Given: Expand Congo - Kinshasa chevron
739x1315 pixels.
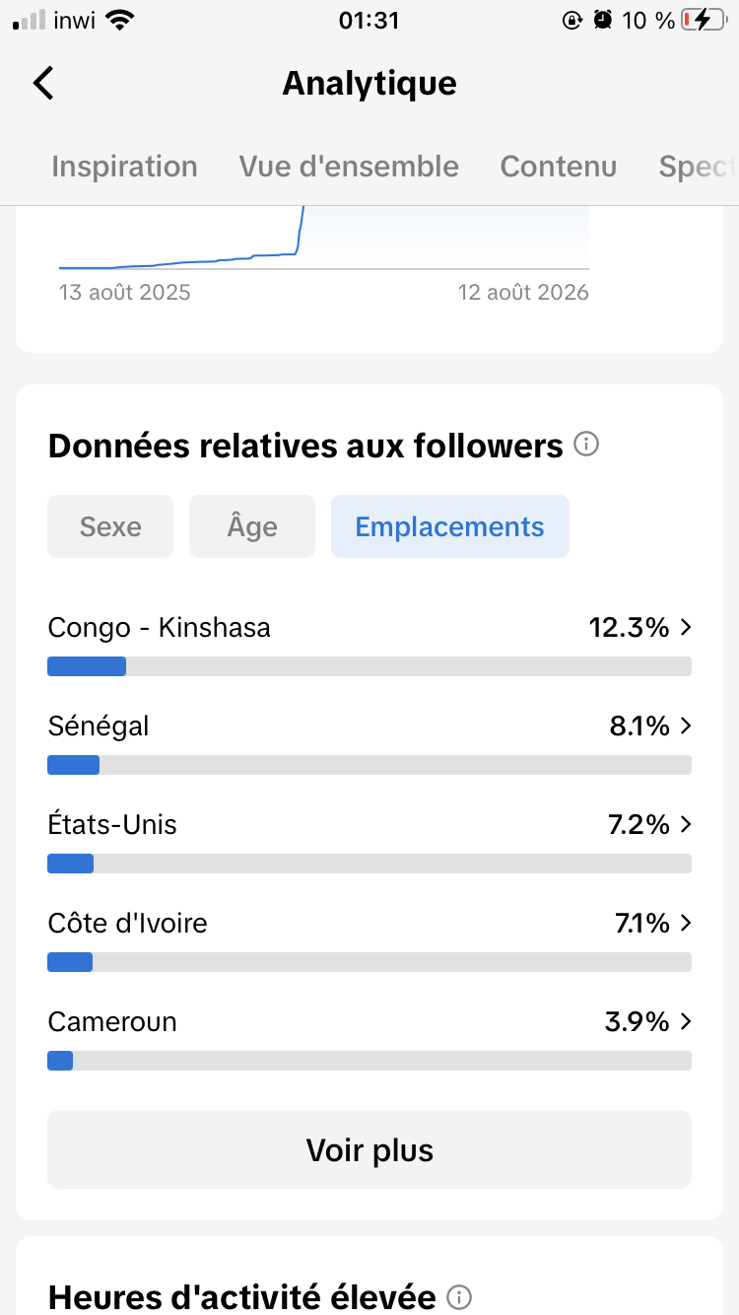Looking at the screenshot, I should click(686, 627).
